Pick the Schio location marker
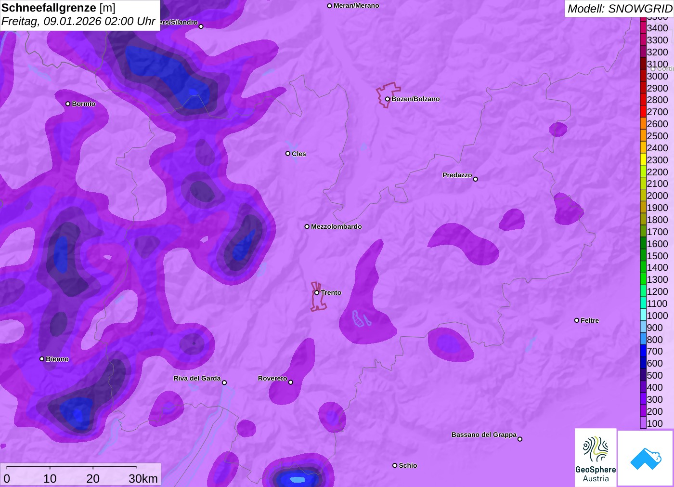This screenshot has width=674, height=487. coord(395,465)
